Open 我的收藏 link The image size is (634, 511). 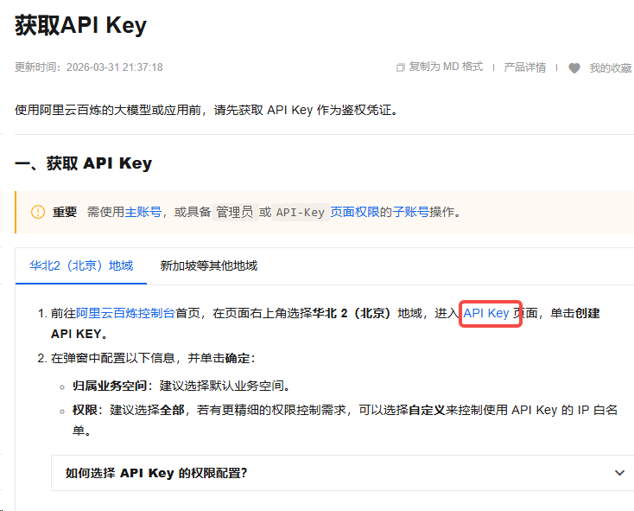click(611, 68)
